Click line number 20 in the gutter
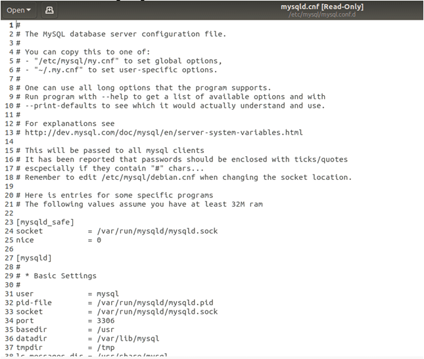This screenshot has height=359, width=424. (x=9, y=195)
